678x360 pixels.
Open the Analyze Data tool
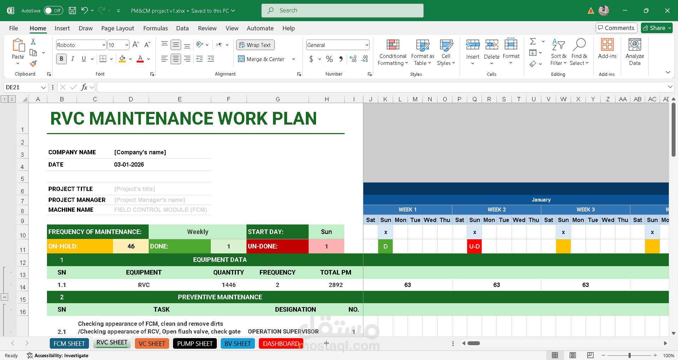pyautogui.click(x=634, y=52)
